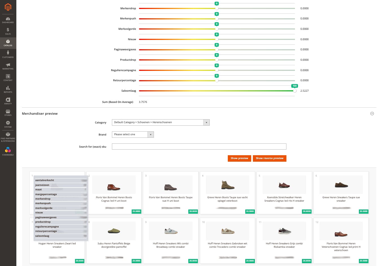Select the Greve Heren Boots Taupe thumbnail

tap(228, 185)
